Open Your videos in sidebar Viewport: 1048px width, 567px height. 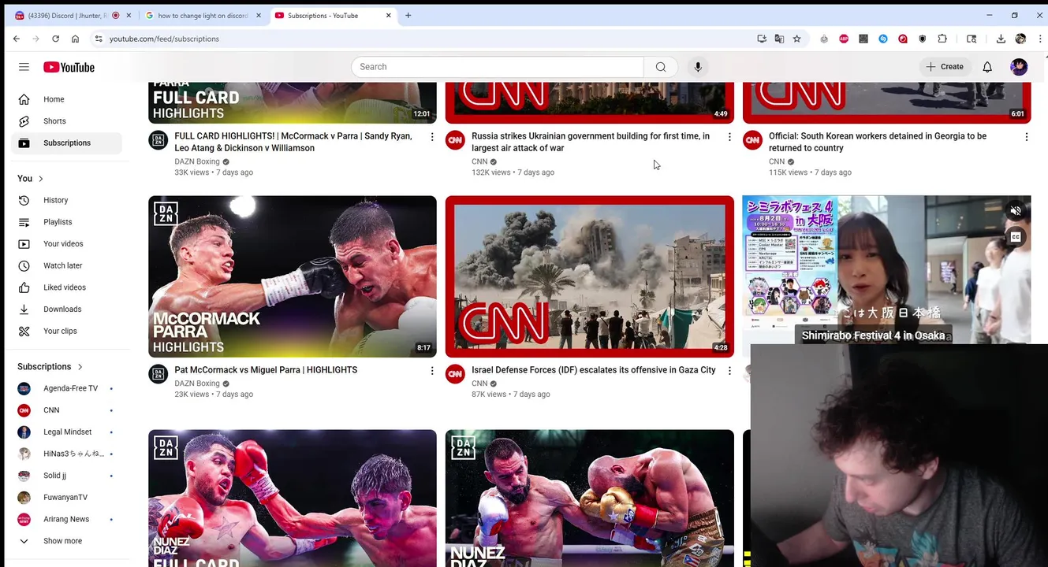(67, 244)
